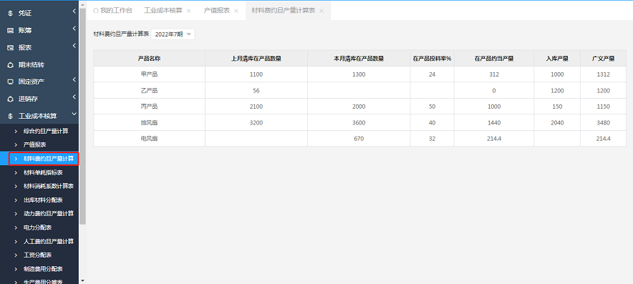Click the home icon on 我的工作台 tab
Image resolution: width=633 pixels, height=284 pixels.
(x=96, y=11)
